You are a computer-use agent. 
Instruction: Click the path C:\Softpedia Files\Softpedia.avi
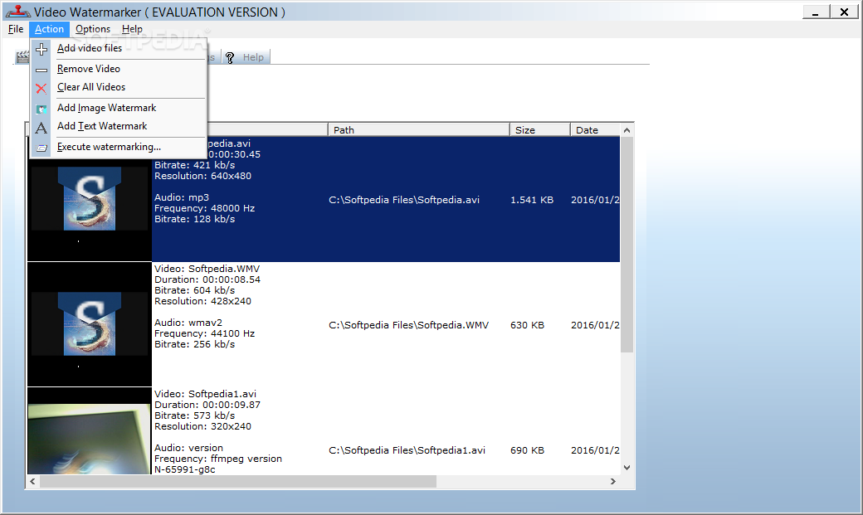click(404, 200)
